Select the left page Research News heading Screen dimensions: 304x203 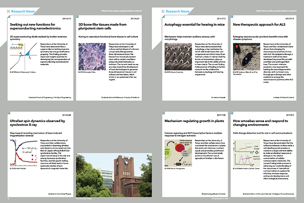tap(23, 11)
